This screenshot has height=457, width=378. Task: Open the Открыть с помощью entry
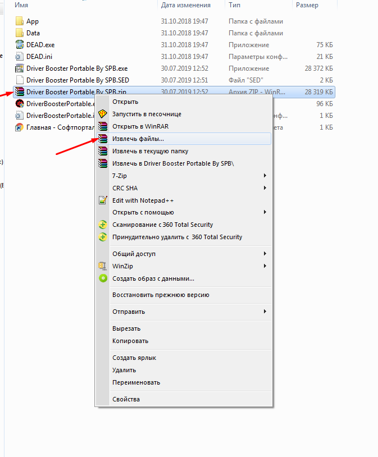184,212
